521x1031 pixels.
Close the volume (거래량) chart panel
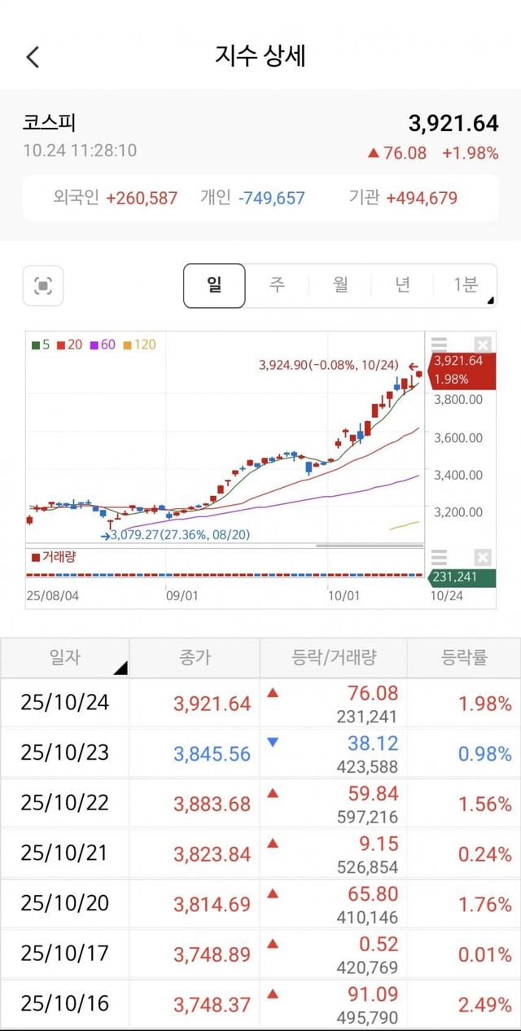[483, 558]
